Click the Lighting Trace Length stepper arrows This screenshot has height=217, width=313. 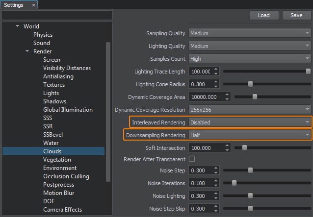click(x=216, y=72)
